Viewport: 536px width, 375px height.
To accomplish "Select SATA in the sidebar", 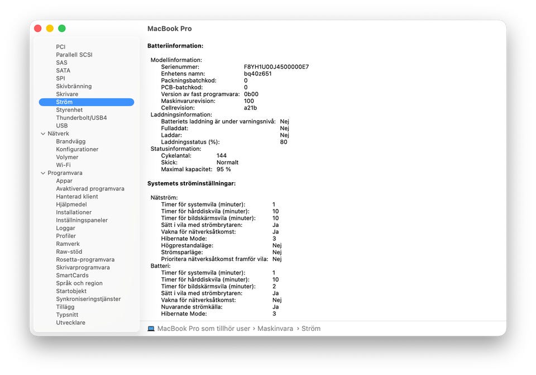I will pos(63,70).
